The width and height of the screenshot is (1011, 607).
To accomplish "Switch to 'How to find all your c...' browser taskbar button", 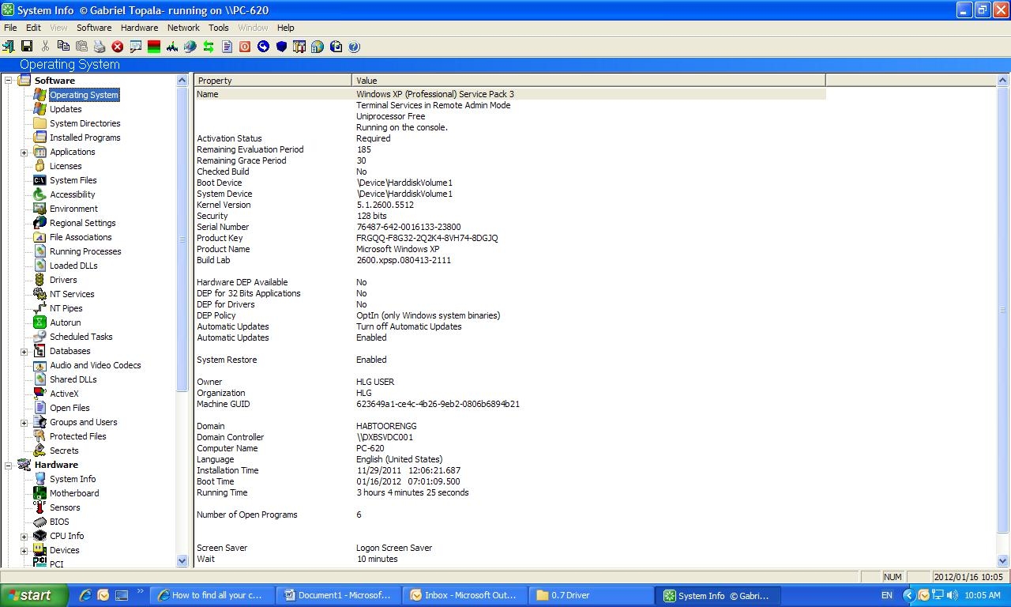I will [213, 595].
